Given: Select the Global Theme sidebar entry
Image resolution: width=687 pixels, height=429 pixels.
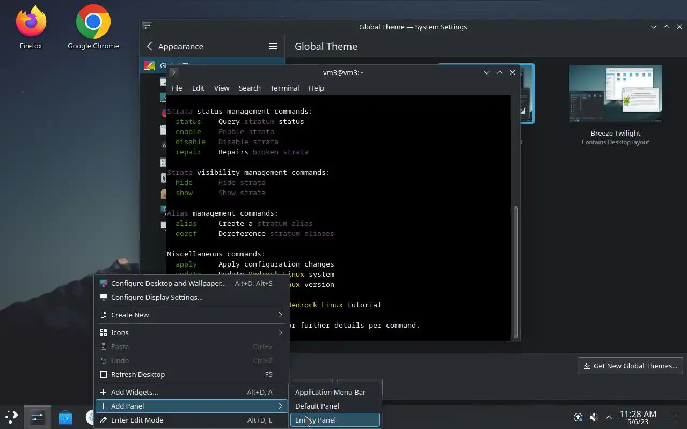Looking at the screenshot, I should [x=212, y=65].
